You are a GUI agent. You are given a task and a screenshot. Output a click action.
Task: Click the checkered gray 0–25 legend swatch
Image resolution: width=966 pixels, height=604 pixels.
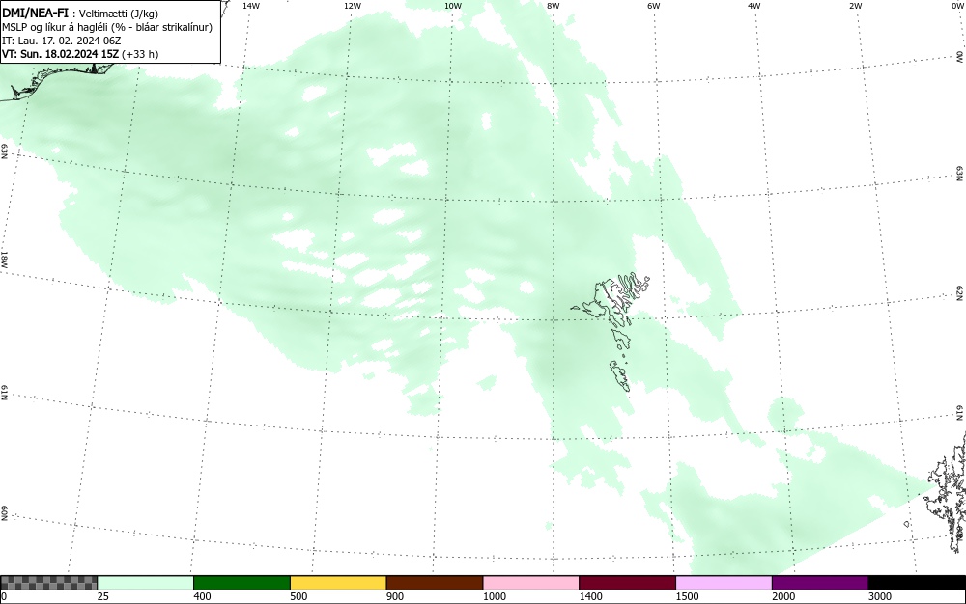point(48,583)
